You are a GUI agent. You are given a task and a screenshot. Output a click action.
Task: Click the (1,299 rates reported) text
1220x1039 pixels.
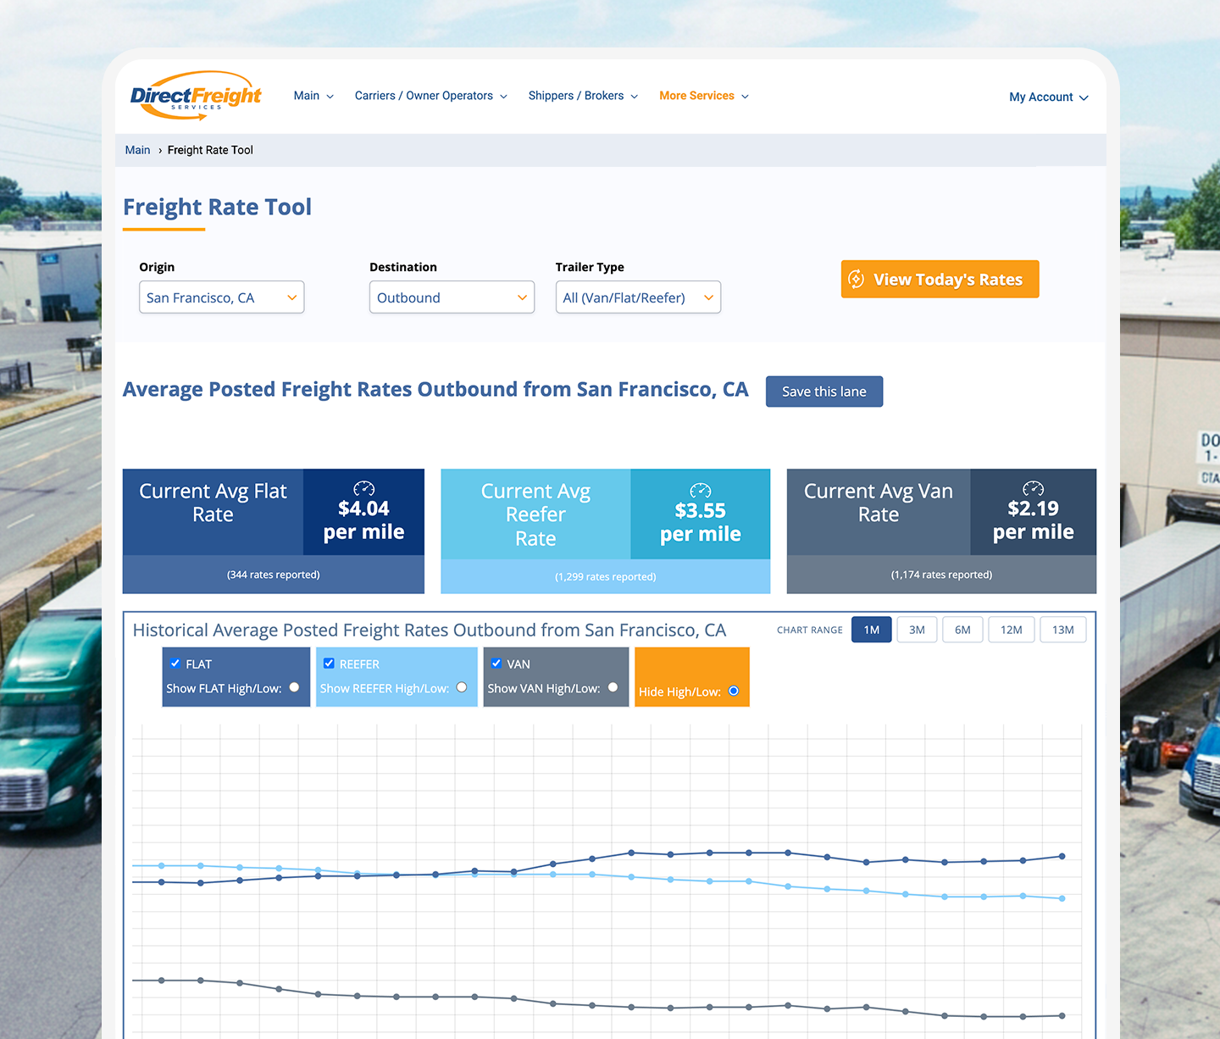click(606, 576)
